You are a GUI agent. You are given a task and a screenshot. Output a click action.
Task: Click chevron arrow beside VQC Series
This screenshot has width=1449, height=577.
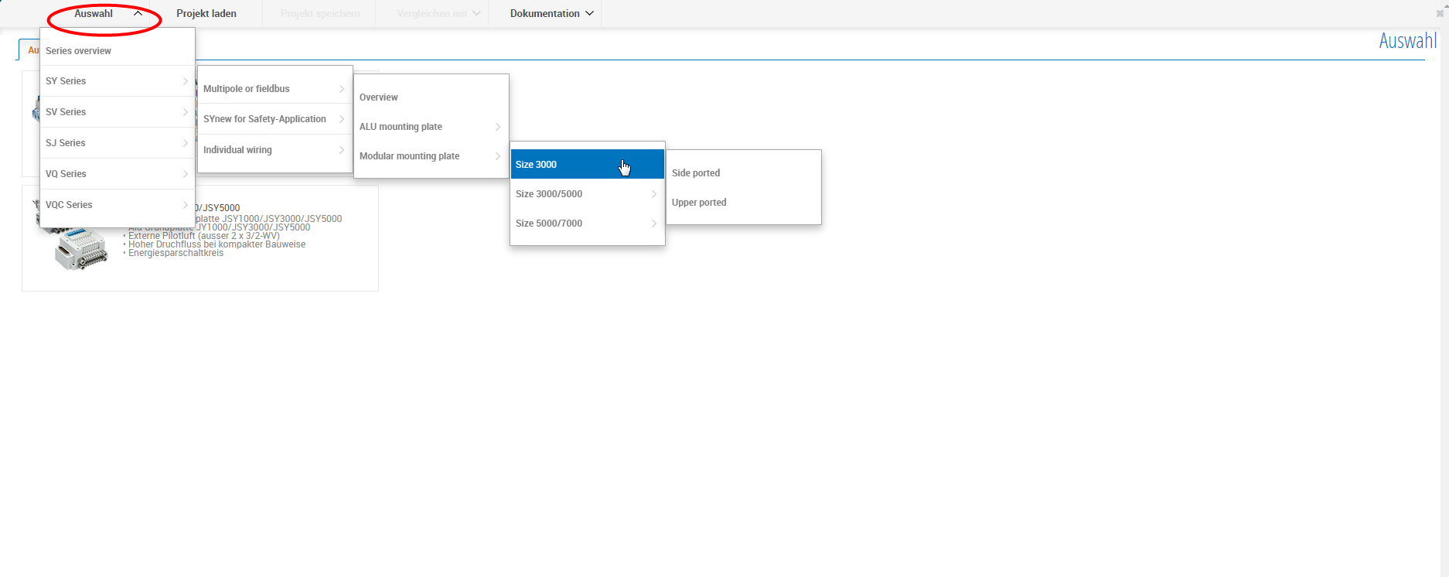[186, 205]
